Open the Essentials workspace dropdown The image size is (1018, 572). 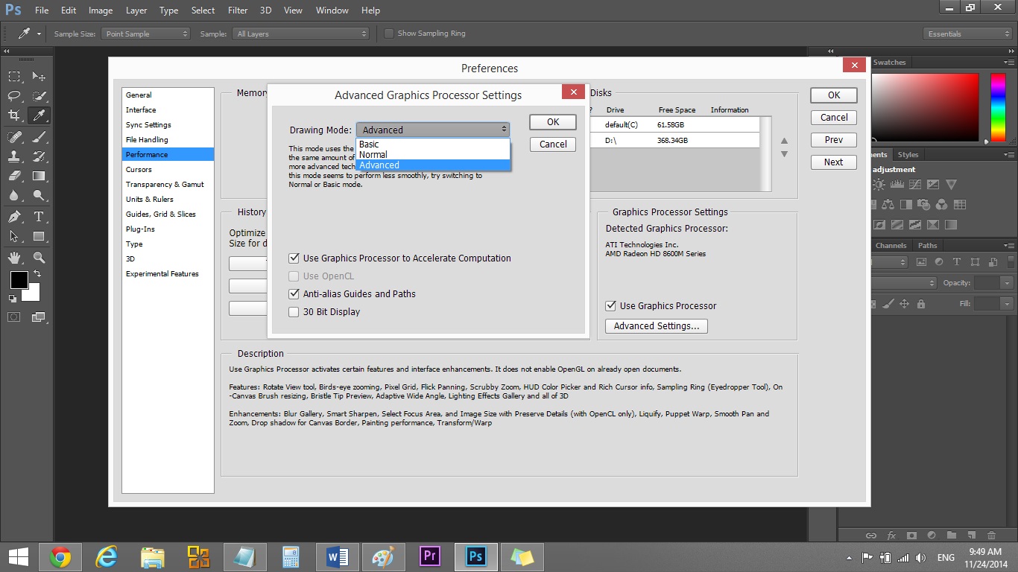[x=967, y=34]
